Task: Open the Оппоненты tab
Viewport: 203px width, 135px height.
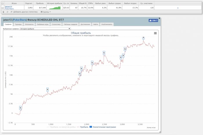Action: click(29, 24)
